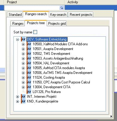The height and width of the screenshot is (121, 117).
Task: Click AX icon beside 11024 Costing Axapta
Action: pyautogui.click(x=29, y=77)
